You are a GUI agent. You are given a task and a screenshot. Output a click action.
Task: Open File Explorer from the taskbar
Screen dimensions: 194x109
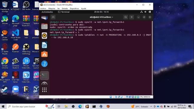(x=66, y=106)
